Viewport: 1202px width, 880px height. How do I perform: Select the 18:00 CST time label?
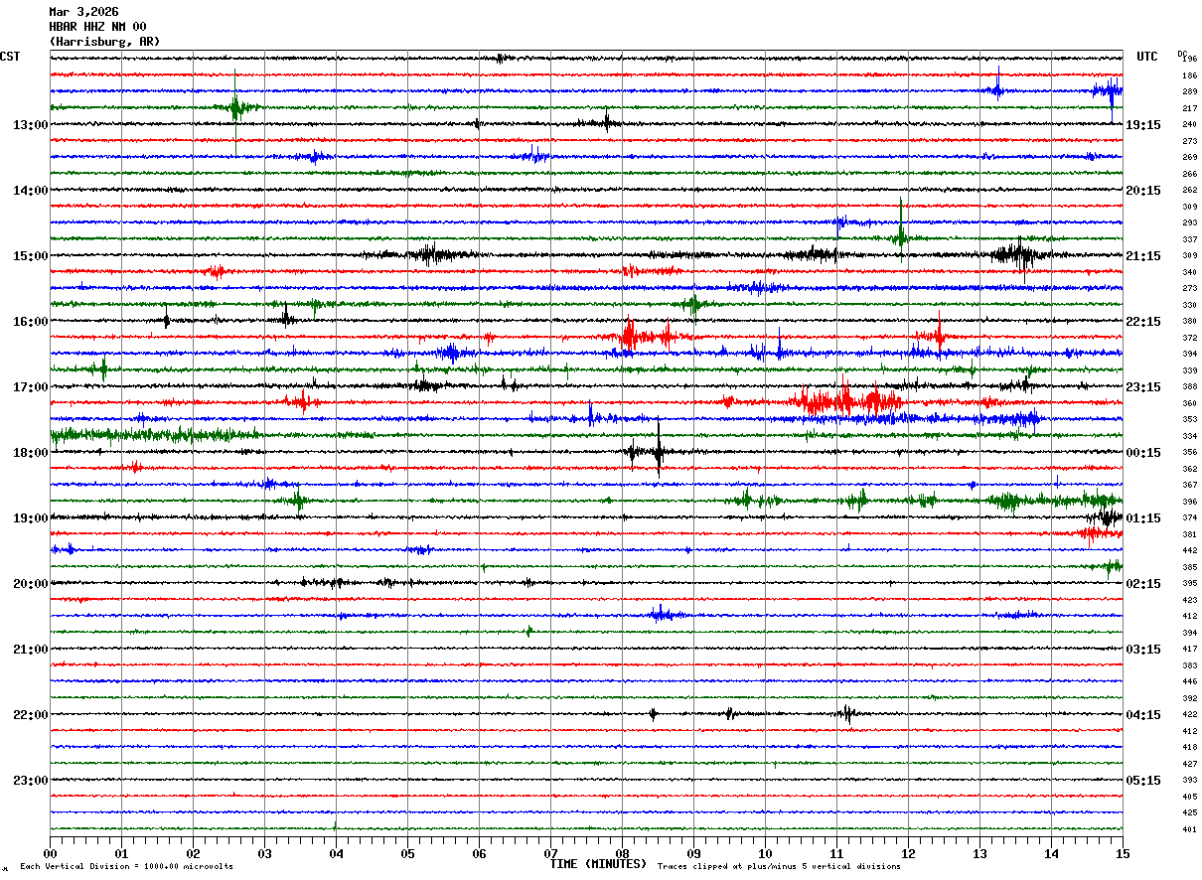(31, 453)
